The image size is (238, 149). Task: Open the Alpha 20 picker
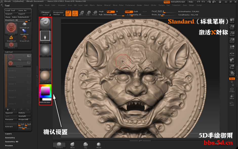tap(45, 50)
